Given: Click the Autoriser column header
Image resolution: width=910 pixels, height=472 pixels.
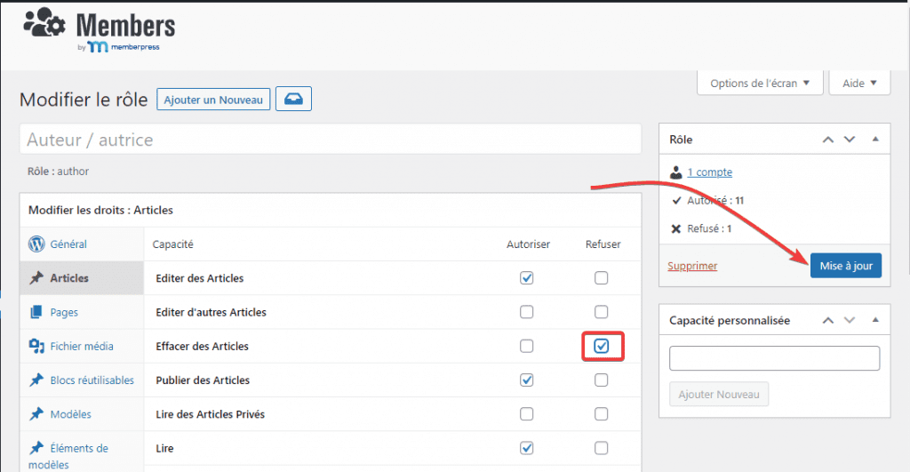Looking at the screenshot, I should point(528,244).
